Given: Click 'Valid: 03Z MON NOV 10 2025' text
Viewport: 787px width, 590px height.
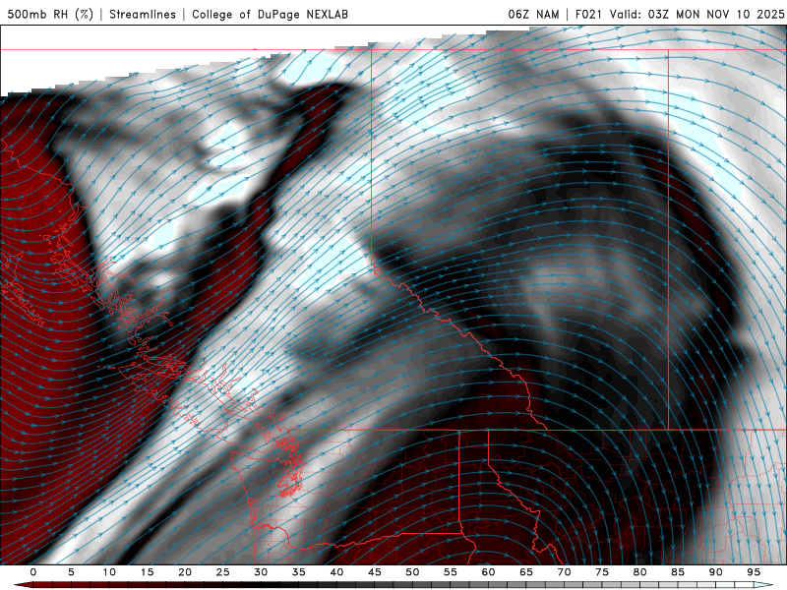Looking at the screenshot, I should click(696, 14).
